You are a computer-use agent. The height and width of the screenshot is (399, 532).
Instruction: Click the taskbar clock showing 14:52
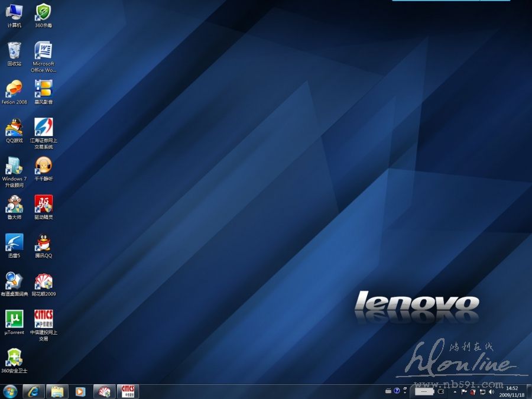tap(512, 391)
